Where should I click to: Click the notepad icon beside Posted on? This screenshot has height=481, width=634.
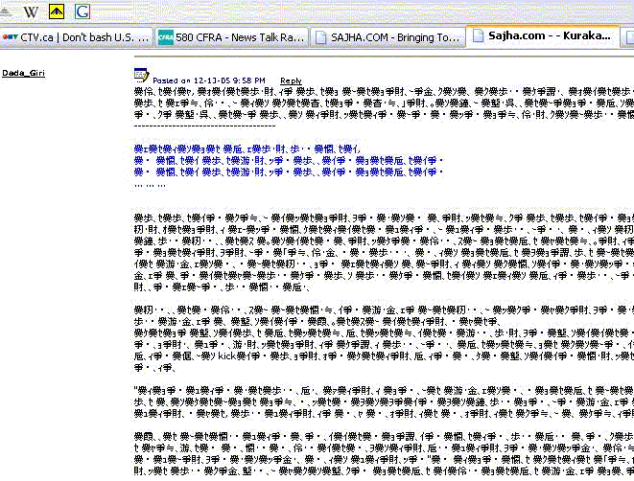(141, 74)
